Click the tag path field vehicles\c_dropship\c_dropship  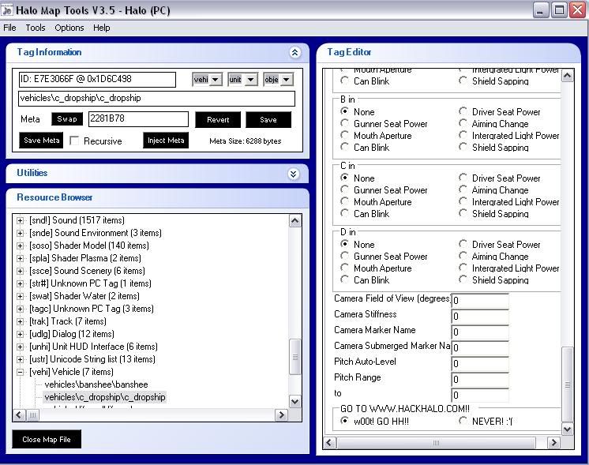click(x=156, y=99)
